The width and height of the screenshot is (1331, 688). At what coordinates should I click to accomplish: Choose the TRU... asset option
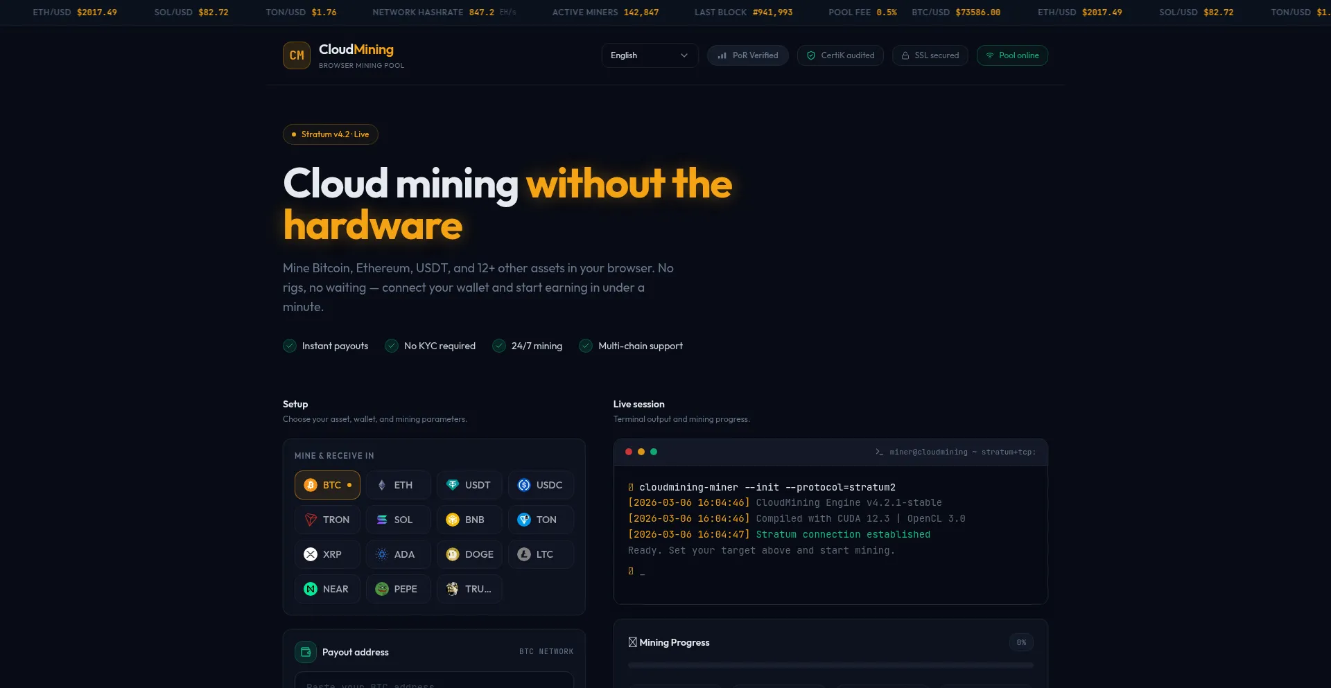469,589
